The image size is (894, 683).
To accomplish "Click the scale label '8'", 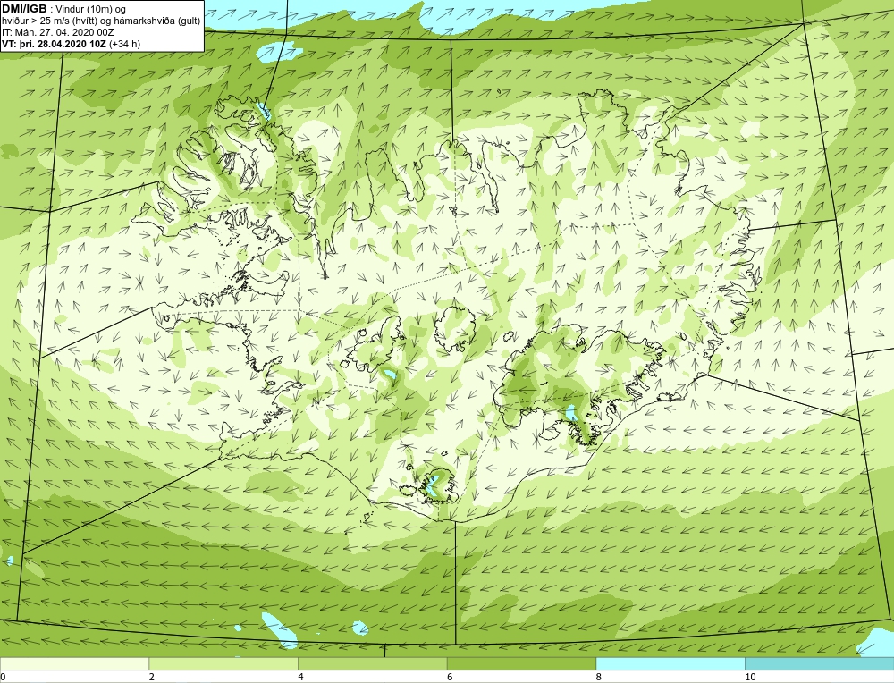I will click(598, 677).
